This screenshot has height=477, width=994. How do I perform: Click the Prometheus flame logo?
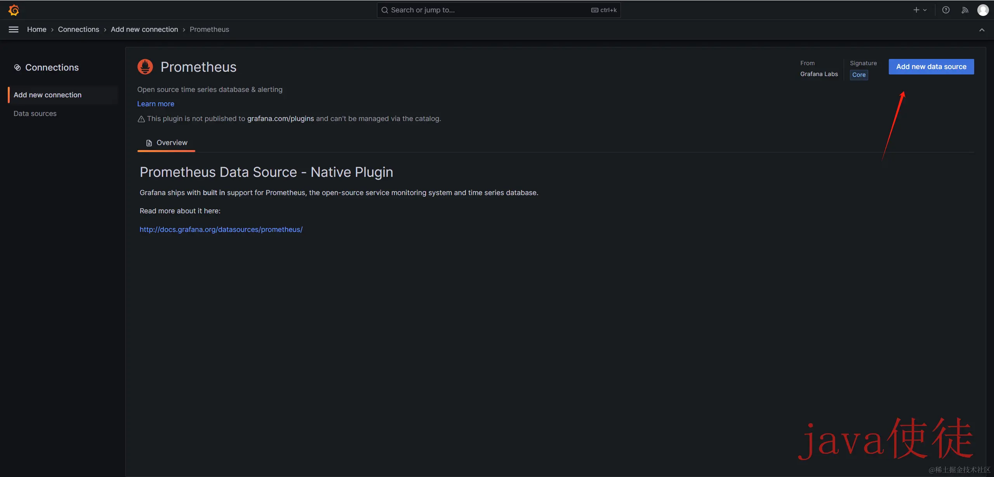(145, 67)
